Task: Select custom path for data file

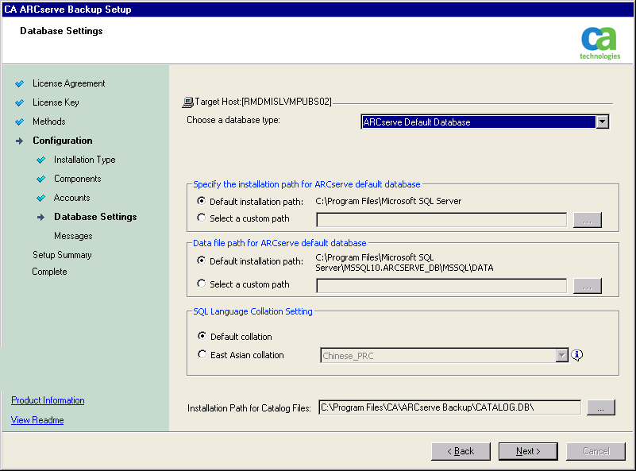Action: 202,284
